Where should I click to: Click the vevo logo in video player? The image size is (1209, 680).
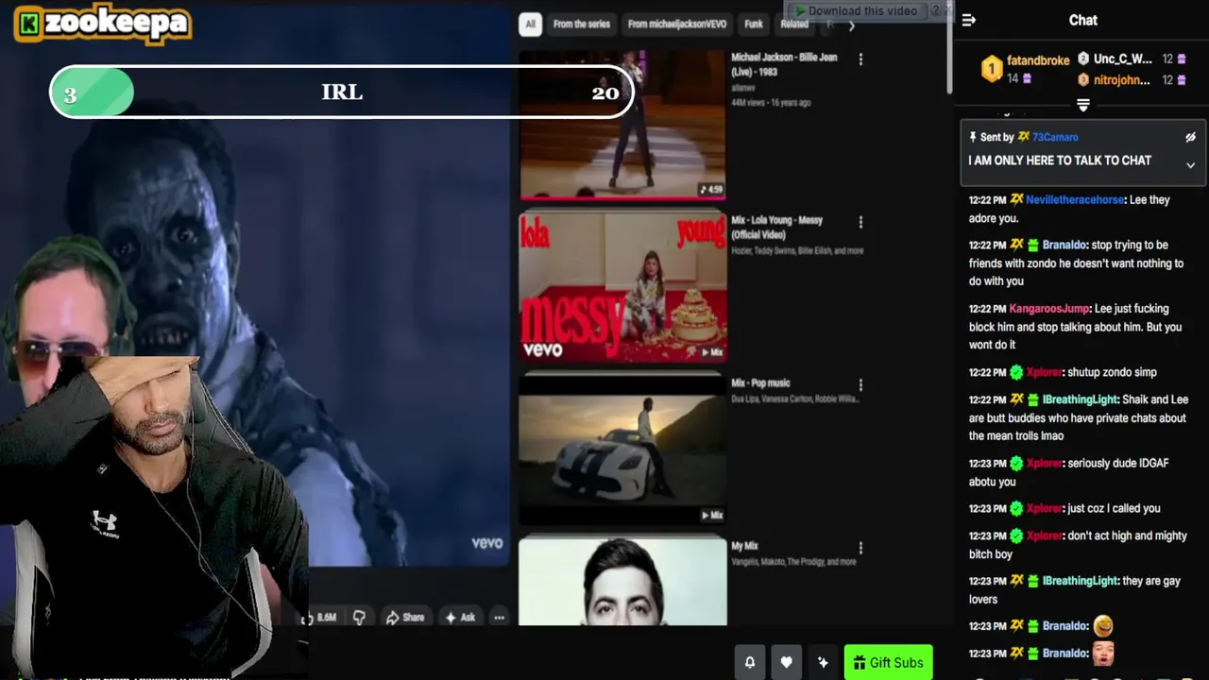tap(487, 543)
